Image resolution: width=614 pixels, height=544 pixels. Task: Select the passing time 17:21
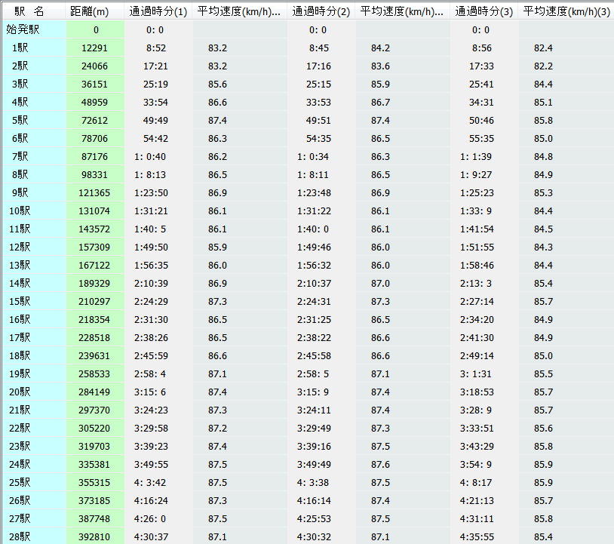[x=155, y=66]
